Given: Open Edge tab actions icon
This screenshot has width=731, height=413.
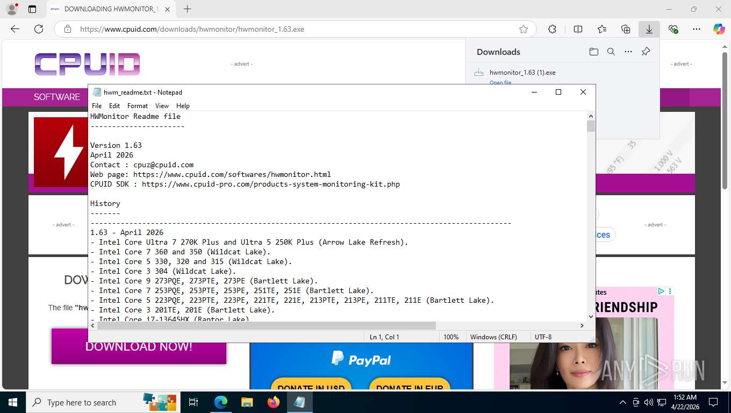Looking at the screenshot, I should [x=32, y=9].
